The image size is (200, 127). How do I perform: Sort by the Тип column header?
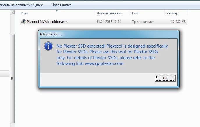click(134, 13)
